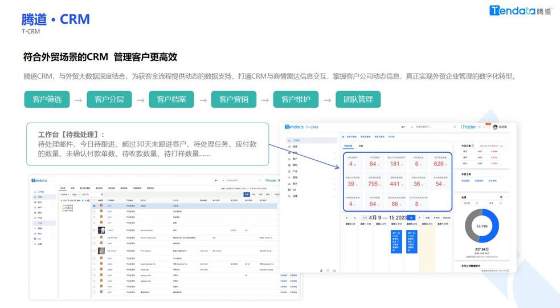Tick the PVC Granule row checkbox
The width and height of the screenshot is (560, 308).
(95, 251)
